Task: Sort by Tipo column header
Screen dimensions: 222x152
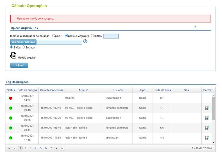Action: [x=142, y=90]
